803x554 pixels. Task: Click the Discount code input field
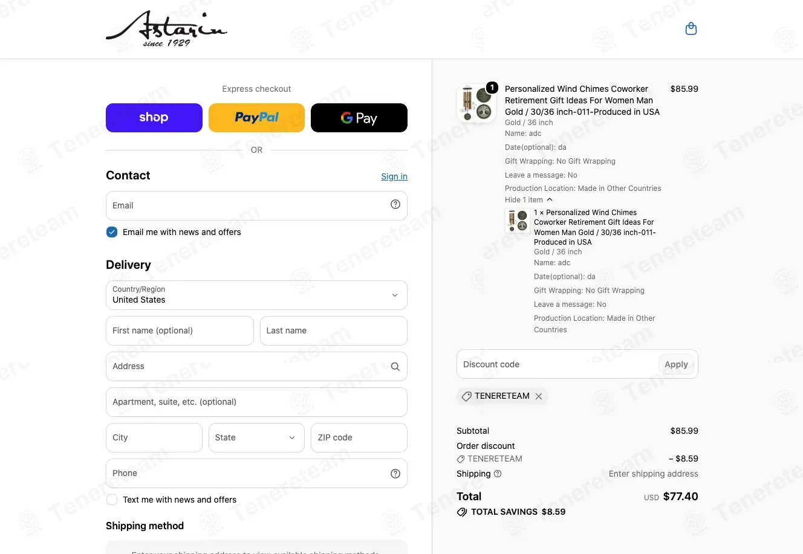click(x=558, y=364)
